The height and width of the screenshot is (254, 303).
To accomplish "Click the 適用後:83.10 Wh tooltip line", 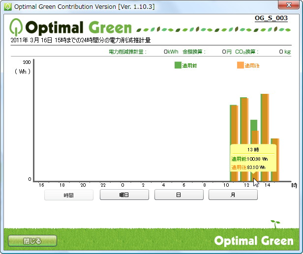I will 248,168.
